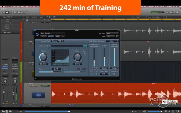Toggle the Auto release button

point(85,54)
